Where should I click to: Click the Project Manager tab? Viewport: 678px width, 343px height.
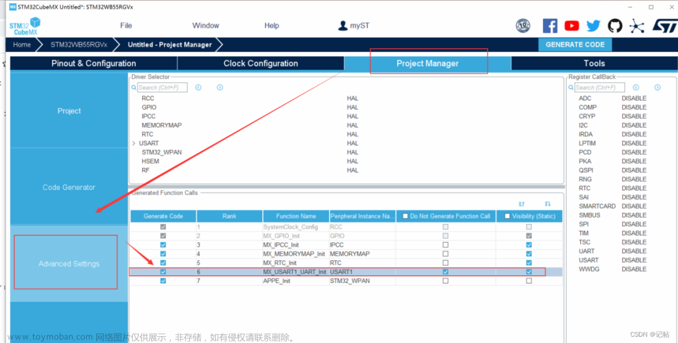(x=428, y=64)
